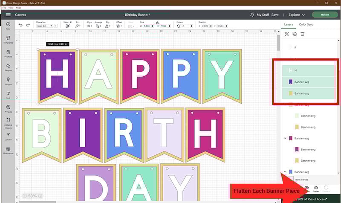Open the Edit dropdown

click(x=78, y=26)
